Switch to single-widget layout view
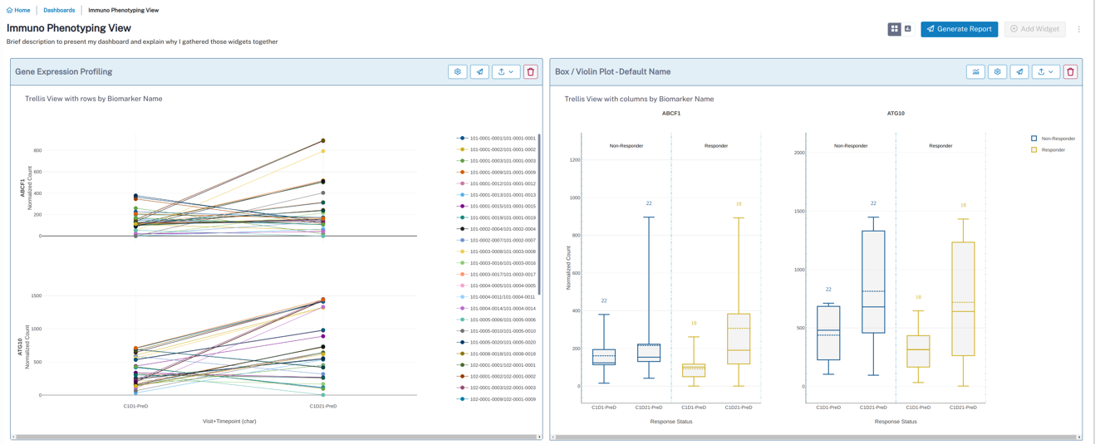The width and height of the screenshot is (1095, 444). click(x=907, y=29)
